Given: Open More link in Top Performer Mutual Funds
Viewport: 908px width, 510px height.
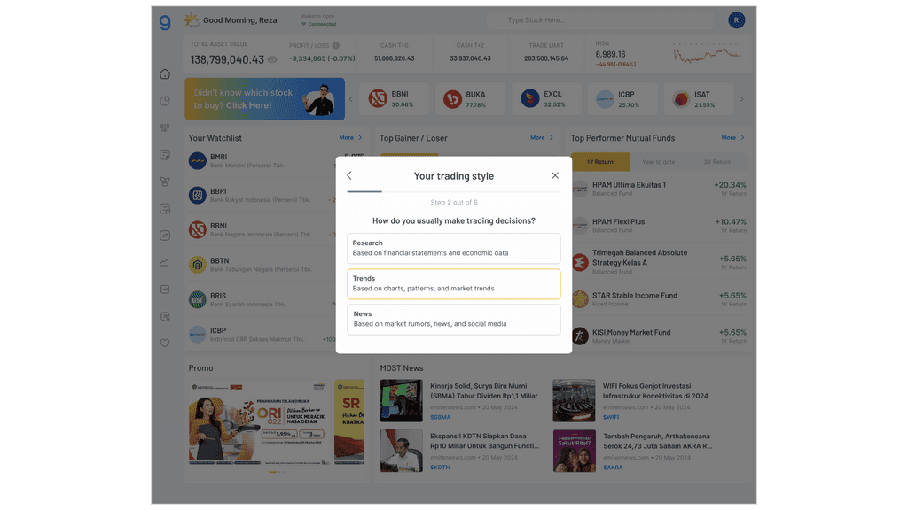Looking at the screenshot, I should click(732, 137).
